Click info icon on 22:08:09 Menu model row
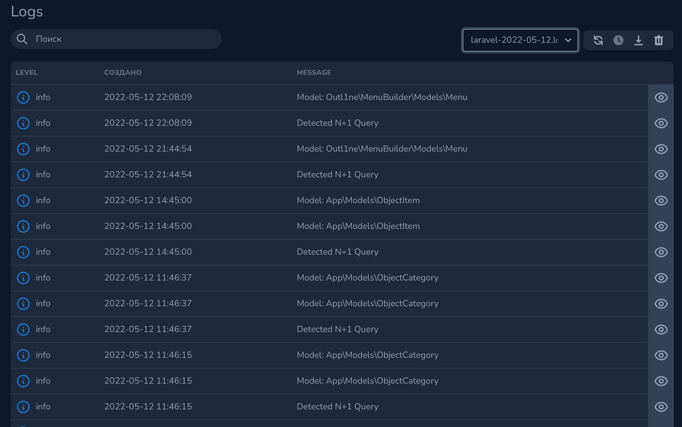 (x=23, y=97)
